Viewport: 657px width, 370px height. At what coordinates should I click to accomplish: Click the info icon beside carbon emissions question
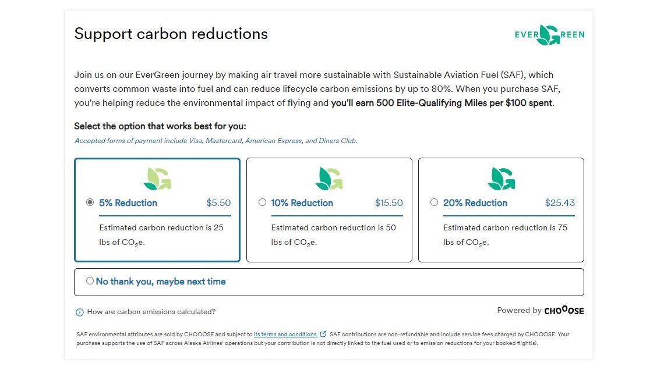point(80,312)
